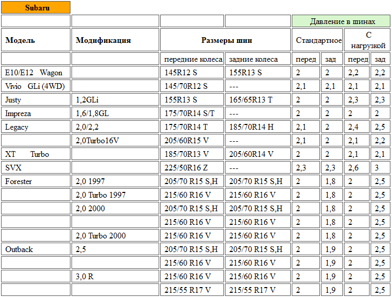The image size is (392, 297).
Task: Click the rear '215/55 R17 V' tire cell
Action: pos(258,290)
